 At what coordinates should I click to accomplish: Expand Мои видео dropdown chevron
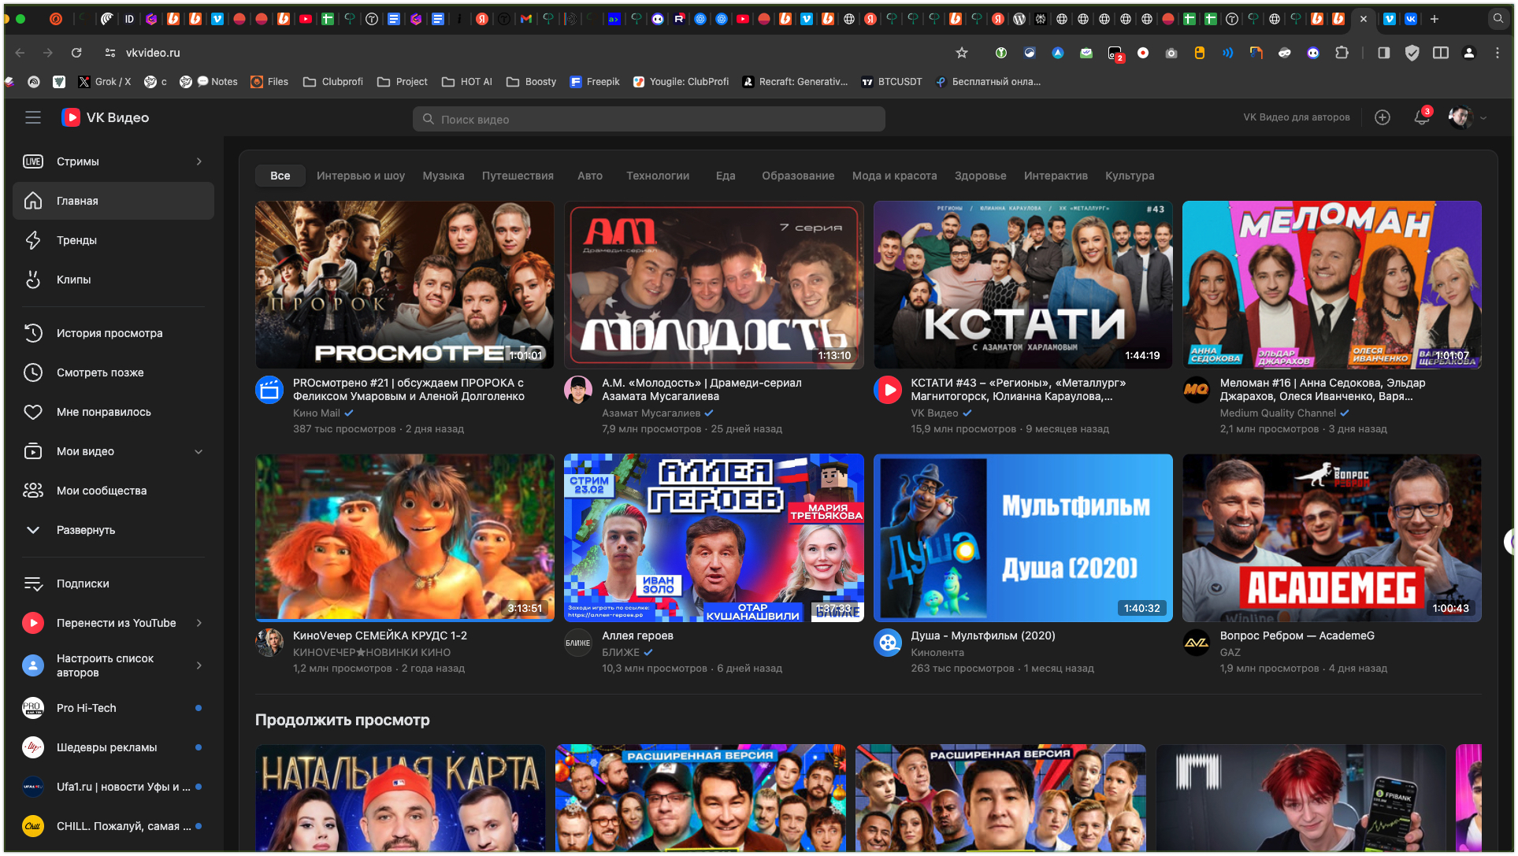click(x=199, y=451)
